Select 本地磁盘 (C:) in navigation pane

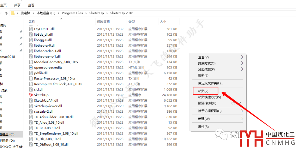tap(7, 134)
